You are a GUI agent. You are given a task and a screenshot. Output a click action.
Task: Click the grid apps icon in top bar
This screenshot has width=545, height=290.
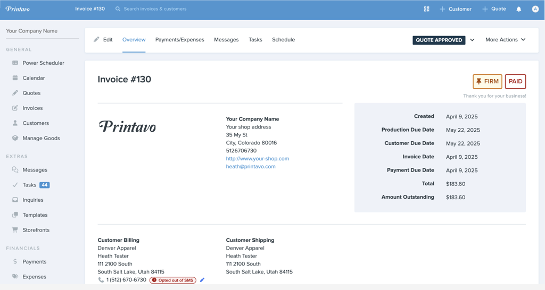pyautogui.click(x=426, y=9)
